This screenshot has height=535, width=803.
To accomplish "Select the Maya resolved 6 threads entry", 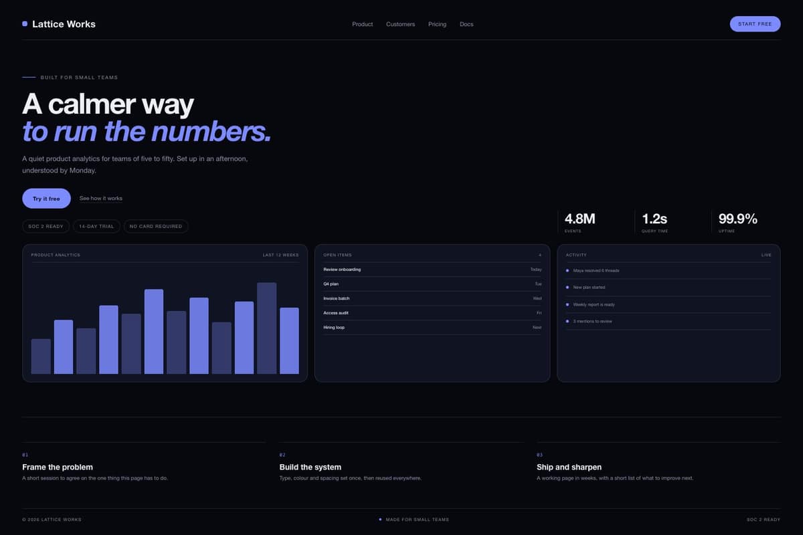I will (668, 271).
